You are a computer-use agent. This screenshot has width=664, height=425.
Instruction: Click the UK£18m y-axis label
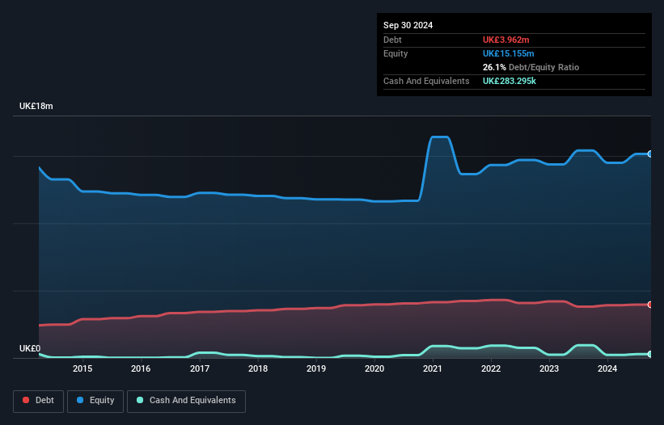click(36, 106)
